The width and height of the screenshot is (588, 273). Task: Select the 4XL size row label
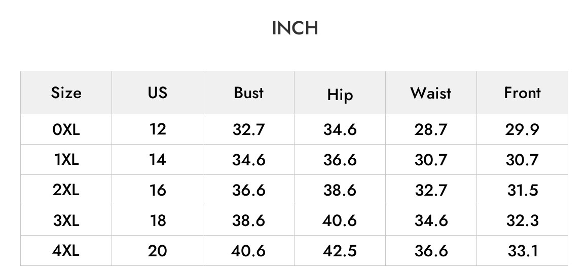(66, 251)
